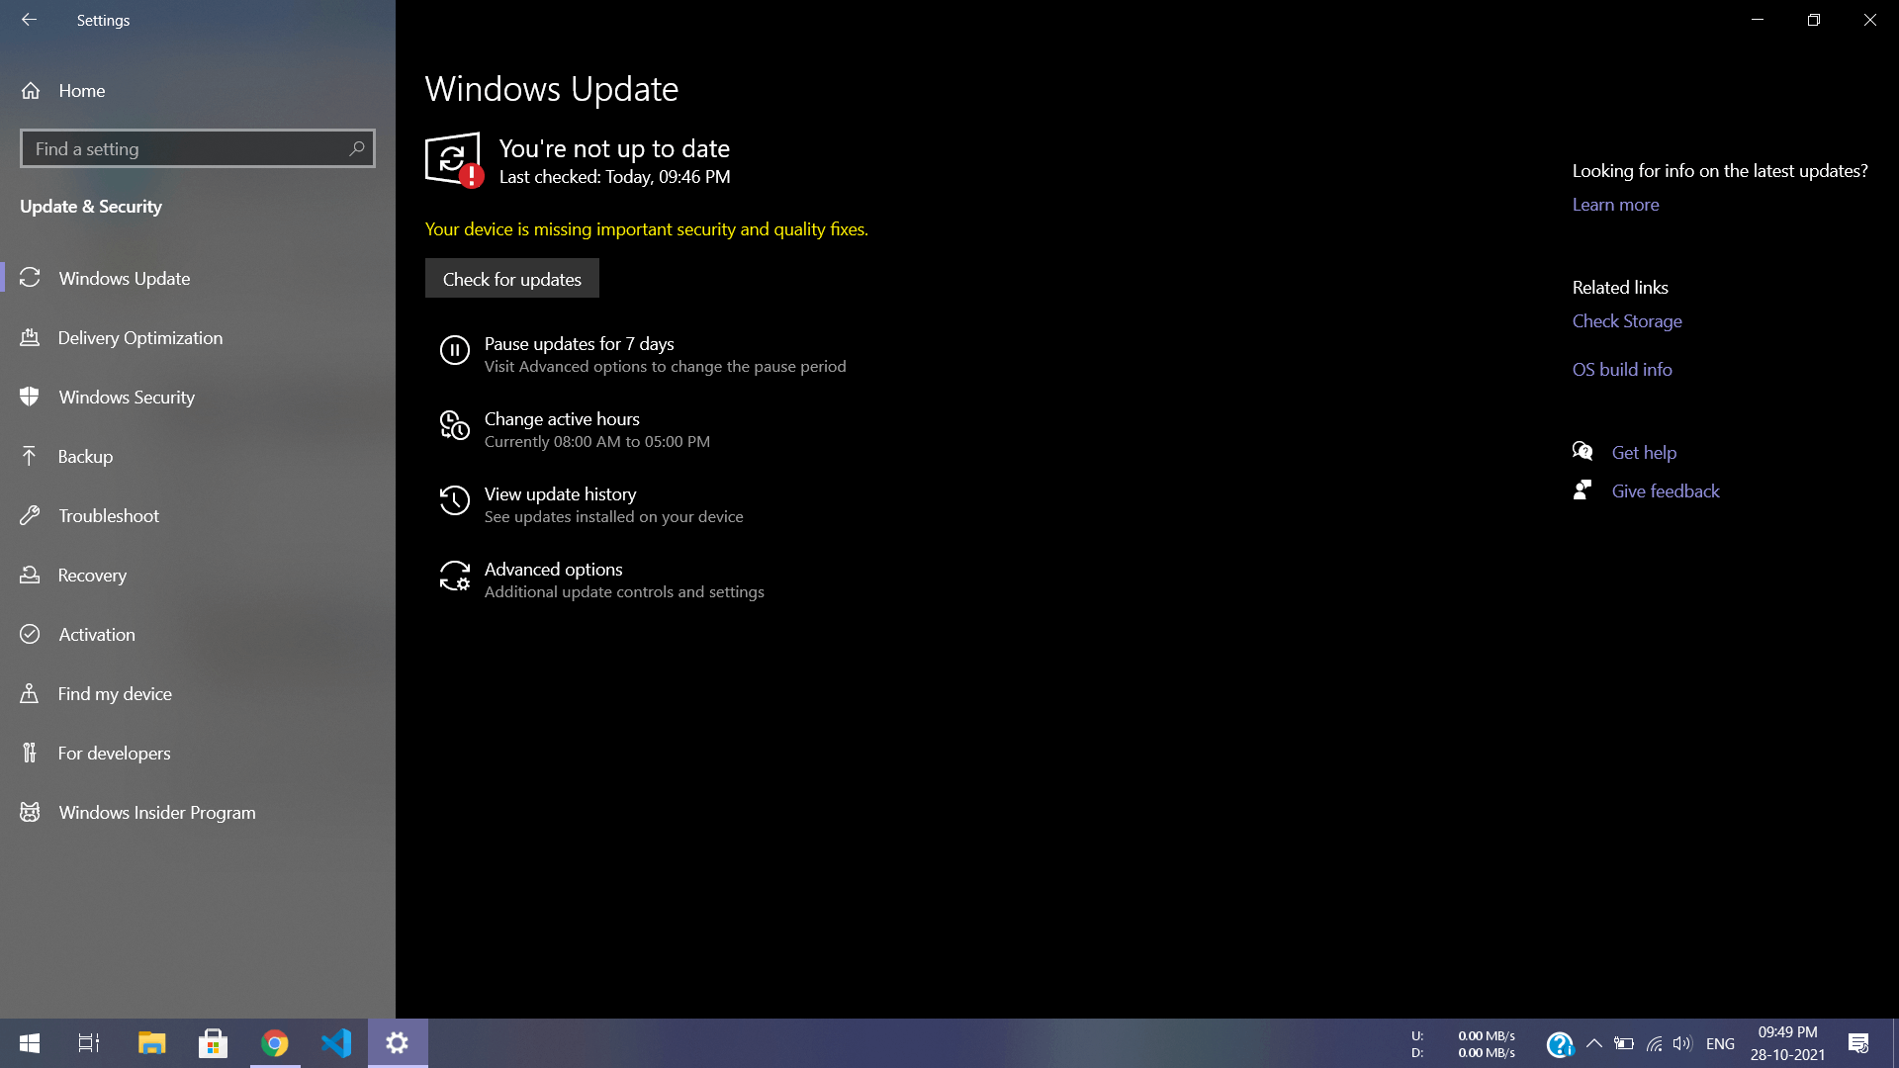Viewport: 1899px width, 1068px height.
Task: Click the Give feedback person icon
Action: 1582,490
